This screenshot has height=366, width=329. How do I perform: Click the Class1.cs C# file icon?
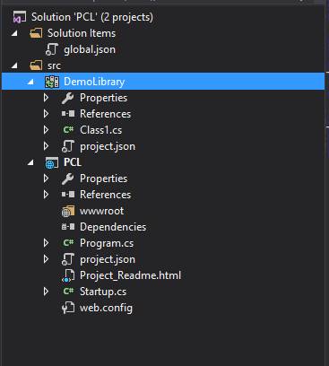tap(68, 130)
